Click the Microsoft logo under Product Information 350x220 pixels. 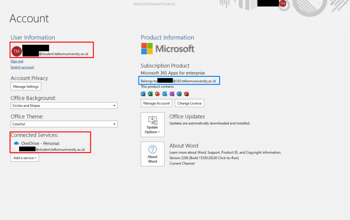tap(167, 49)
